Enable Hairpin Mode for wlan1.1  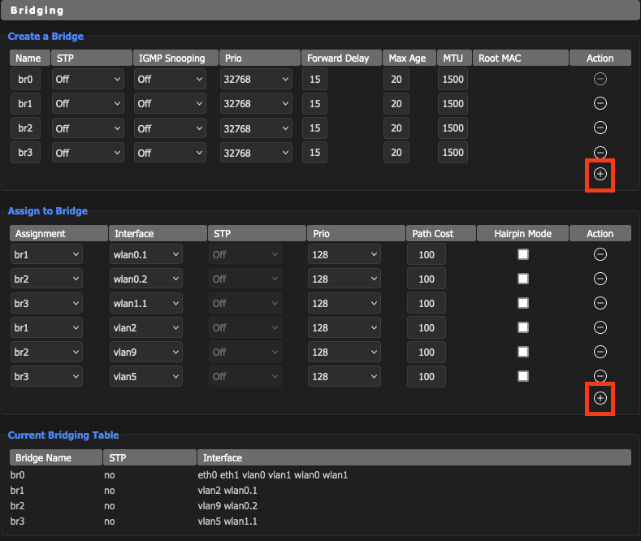(x=523, y=303)
